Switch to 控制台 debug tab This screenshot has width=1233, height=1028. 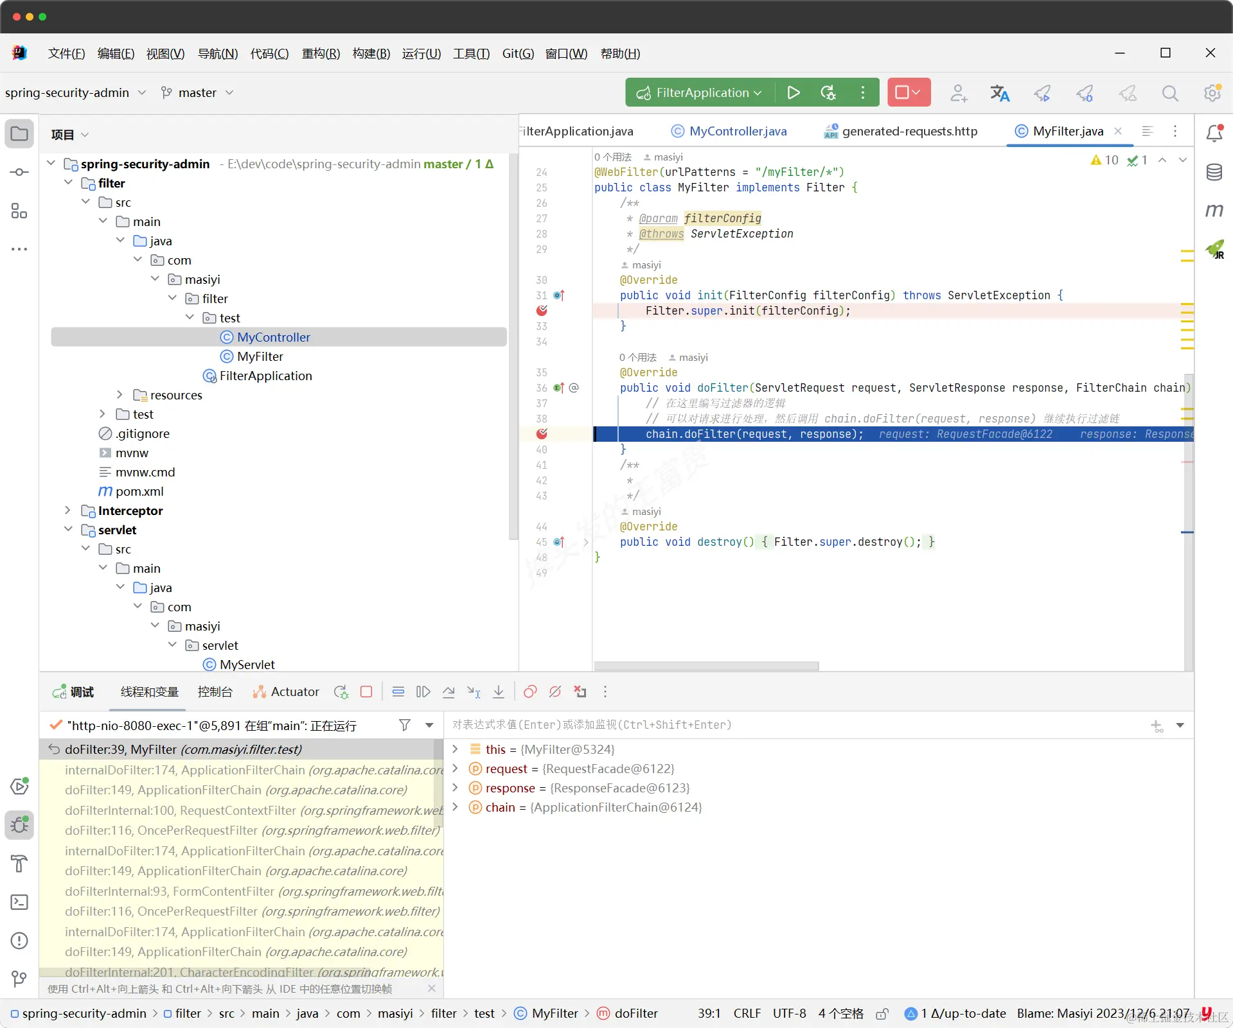tap(215, 692)
